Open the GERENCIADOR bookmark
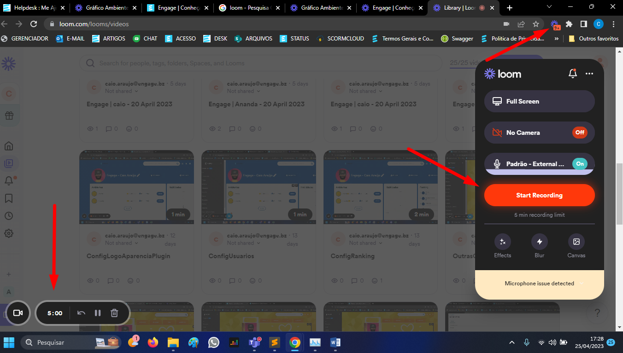Screen dimensions: 623x353 click(x=25, y=39)
